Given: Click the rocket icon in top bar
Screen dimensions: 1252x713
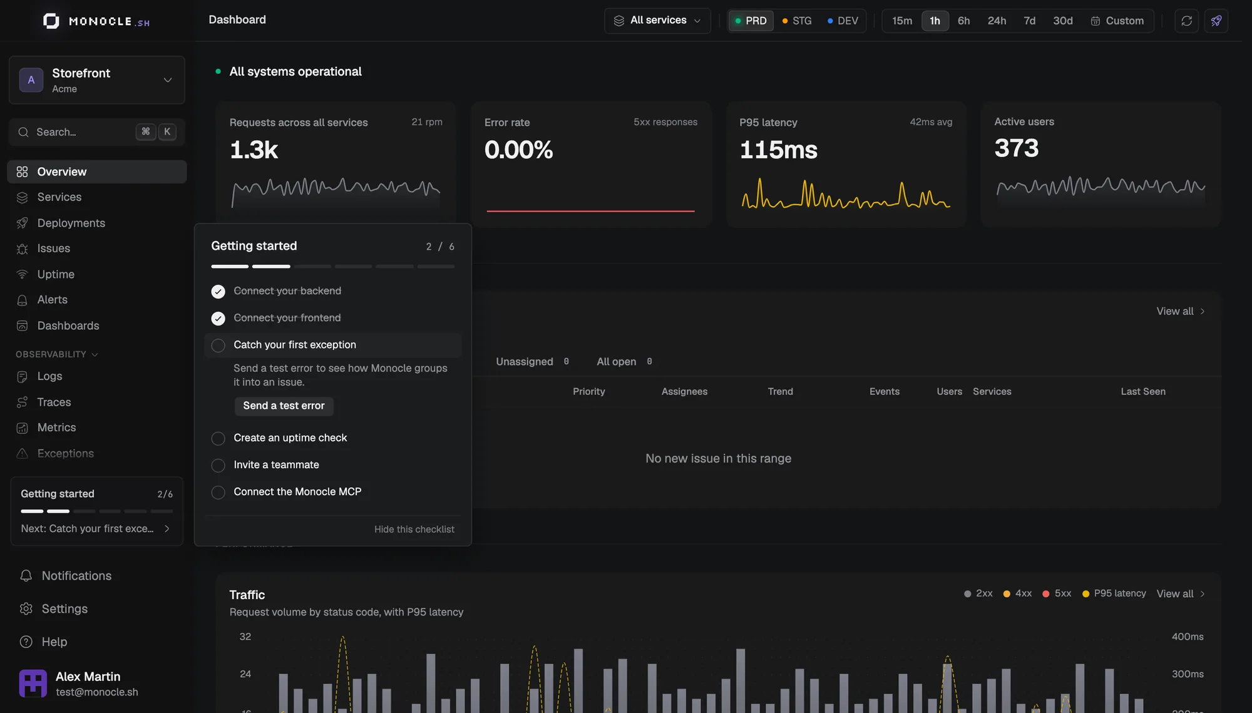Looking at the screenshot, I should pyautogui.click(x=1216, y=21).
